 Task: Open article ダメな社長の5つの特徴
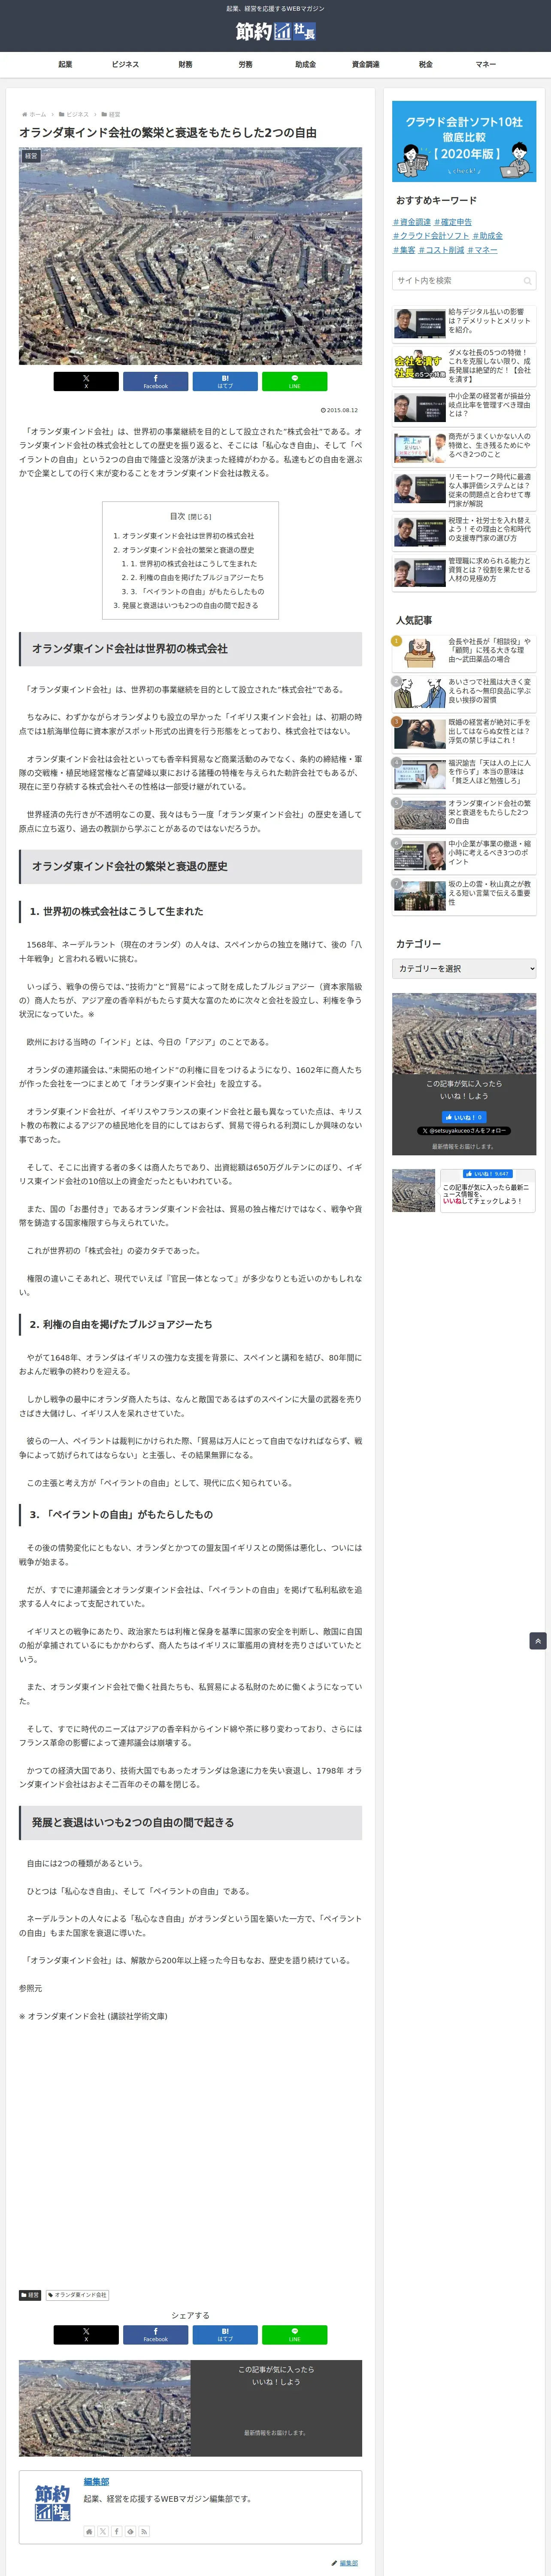(x=464, y=366)
